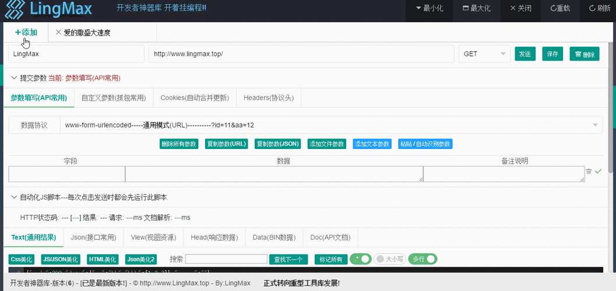Click the green checkmark in the parameter row

coord(598,171)
